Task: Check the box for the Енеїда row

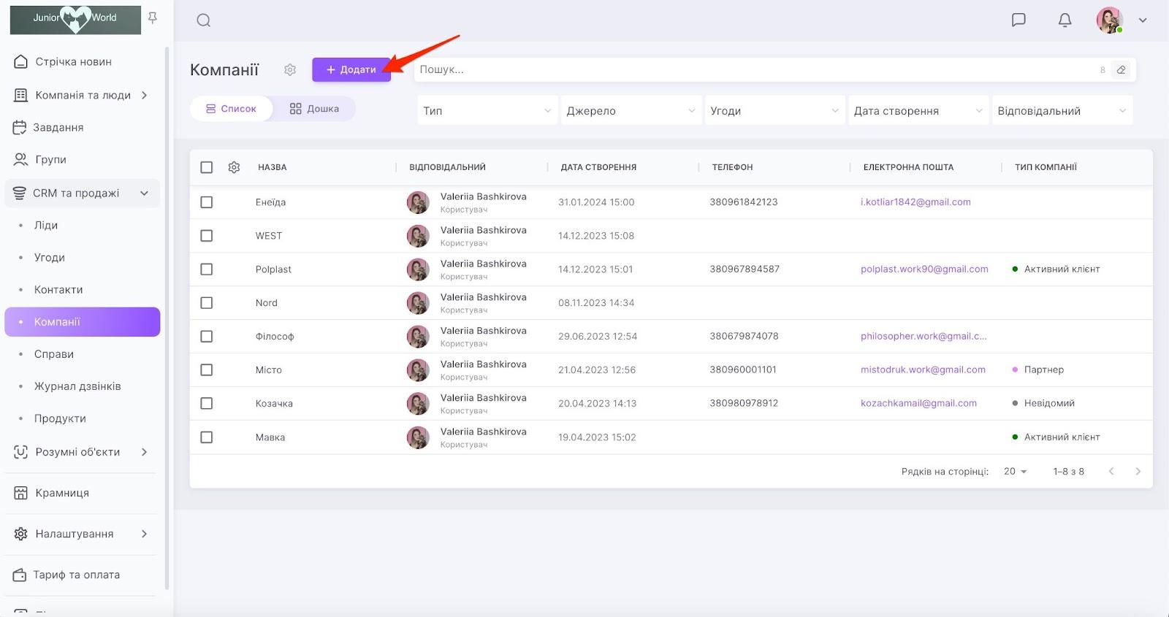Action: pyautogui.click(x=207, y=202)
